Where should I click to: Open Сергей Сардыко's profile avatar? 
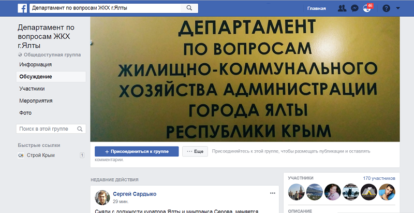(102, 197)
